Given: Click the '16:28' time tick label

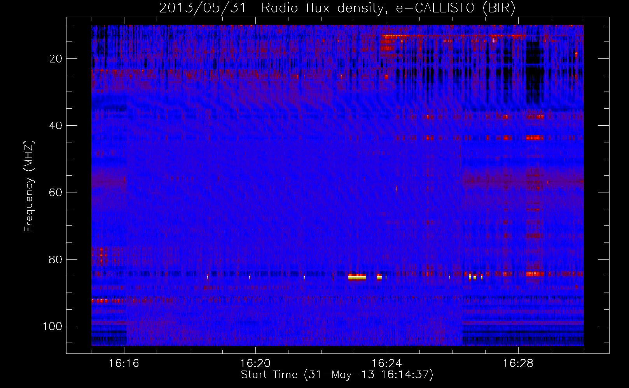Looking at the screenshot, I should pos(518,364).
